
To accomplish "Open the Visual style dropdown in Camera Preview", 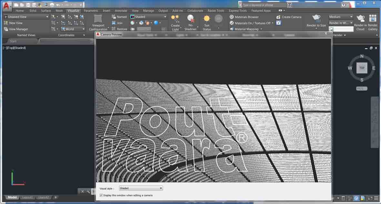I will (141, 188).
